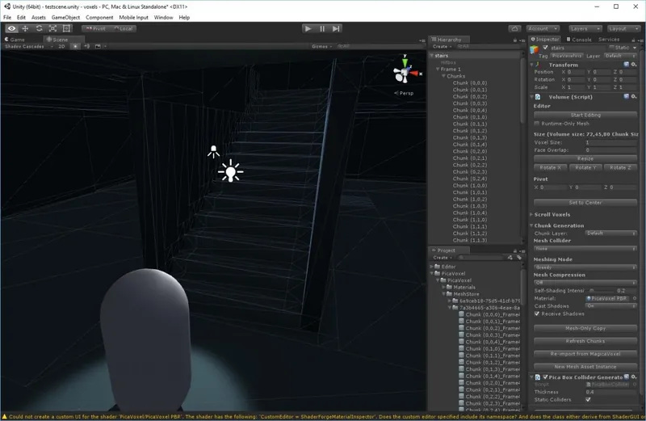Open the Layout dropdown

tap(623, 28)
